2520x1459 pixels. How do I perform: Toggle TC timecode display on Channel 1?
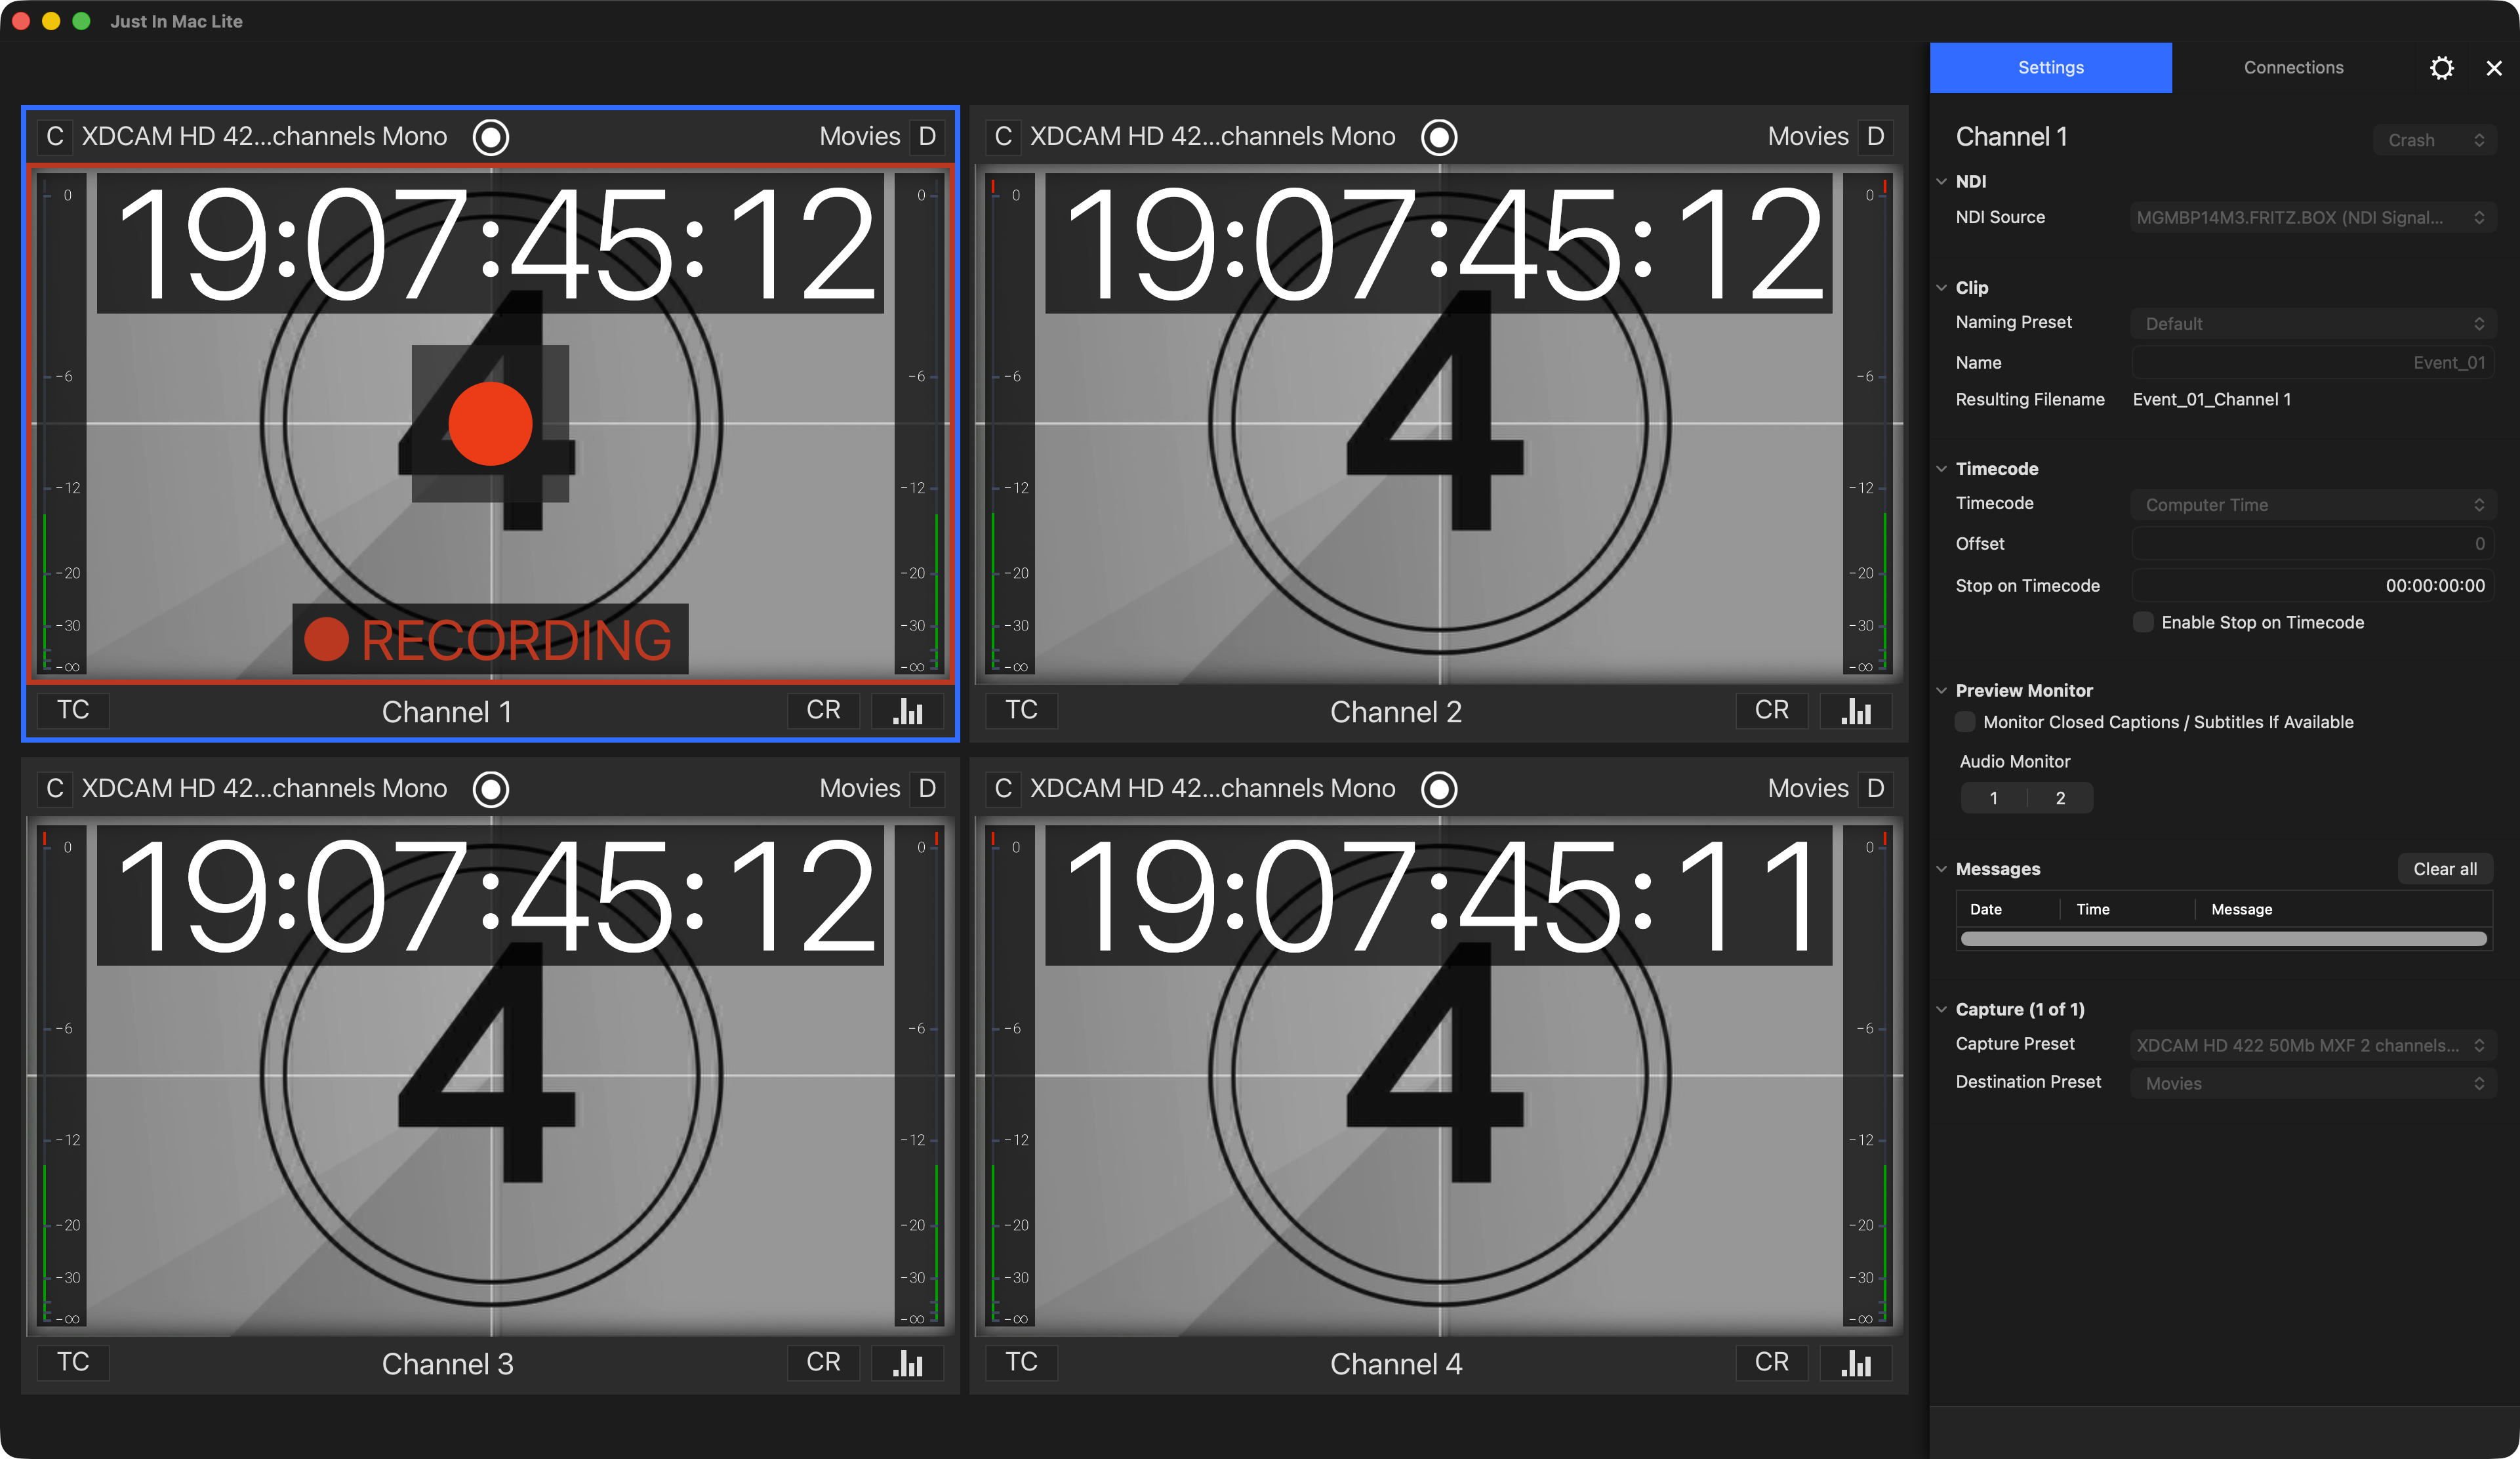click(x=73, y=711)
